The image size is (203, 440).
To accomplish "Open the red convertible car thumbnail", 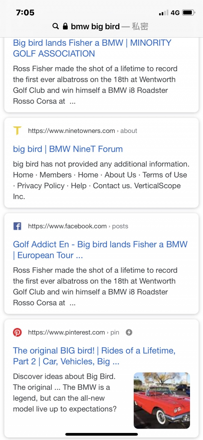I will coord(162,400).
